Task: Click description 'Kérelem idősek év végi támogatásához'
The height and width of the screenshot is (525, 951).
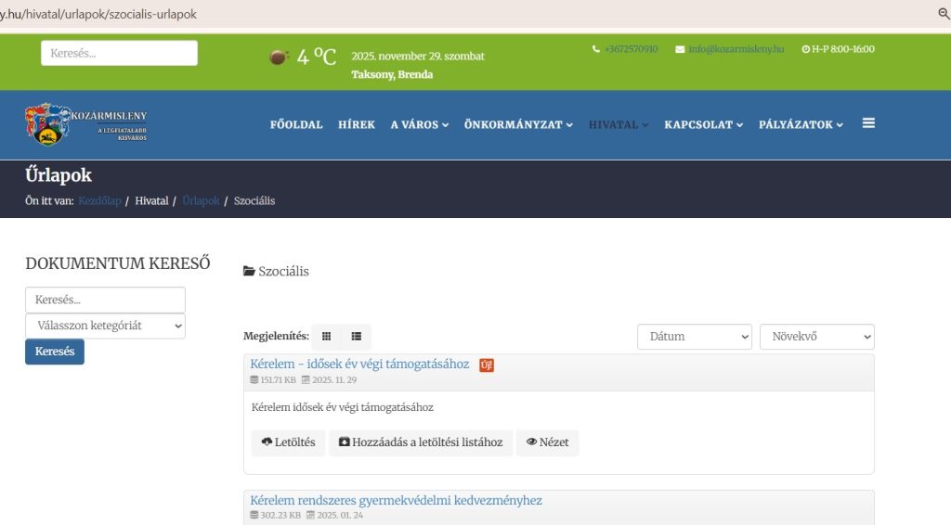Action: click(x=342, y=407)
